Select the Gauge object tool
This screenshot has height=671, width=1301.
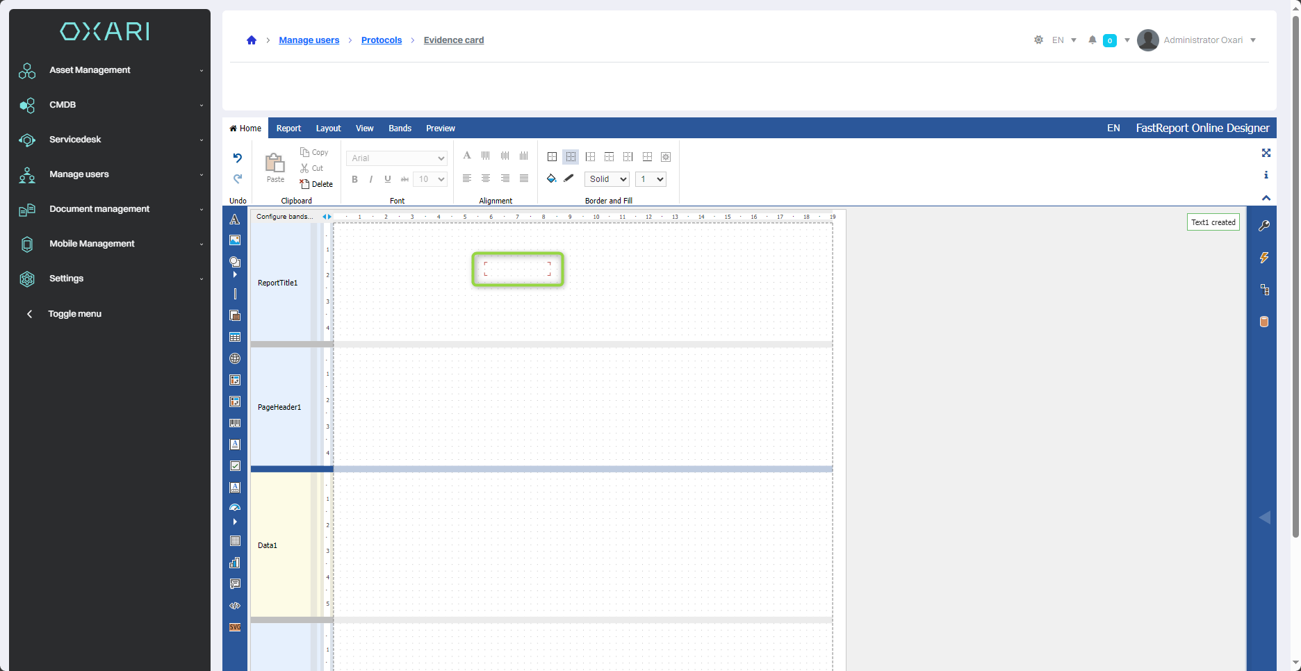point(235,508)
